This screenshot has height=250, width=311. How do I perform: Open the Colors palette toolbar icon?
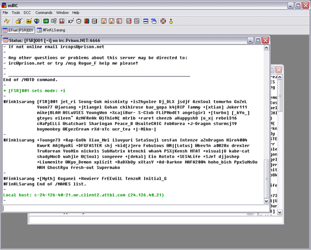click(x=87, y=21)
